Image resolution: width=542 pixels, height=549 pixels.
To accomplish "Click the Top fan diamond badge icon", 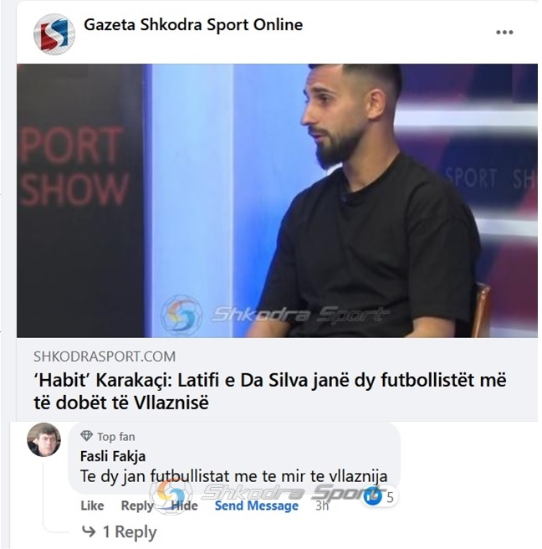I will (x=86, y=436).
